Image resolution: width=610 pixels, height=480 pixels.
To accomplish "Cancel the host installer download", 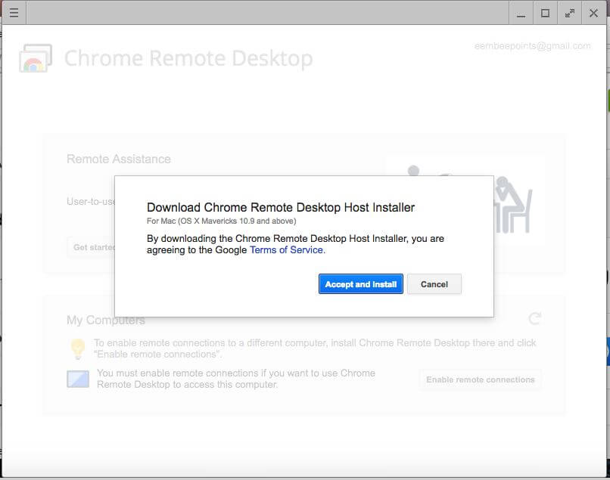I will [x=434, y=284].
